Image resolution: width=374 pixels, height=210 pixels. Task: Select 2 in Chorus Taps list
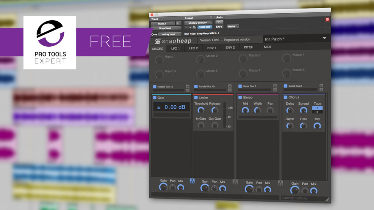(317, 108)
